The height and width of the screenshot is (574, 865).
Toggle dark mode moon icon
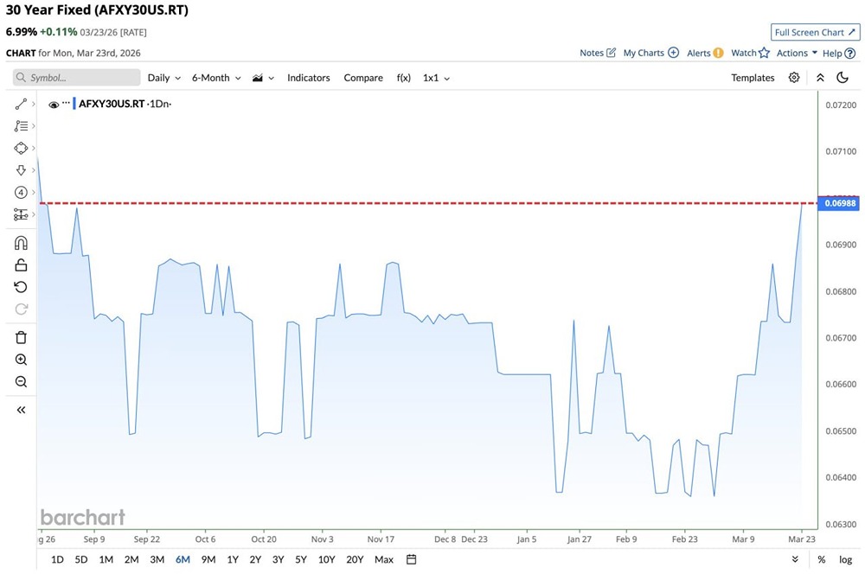pyautogui.click(x=843, y=77)
